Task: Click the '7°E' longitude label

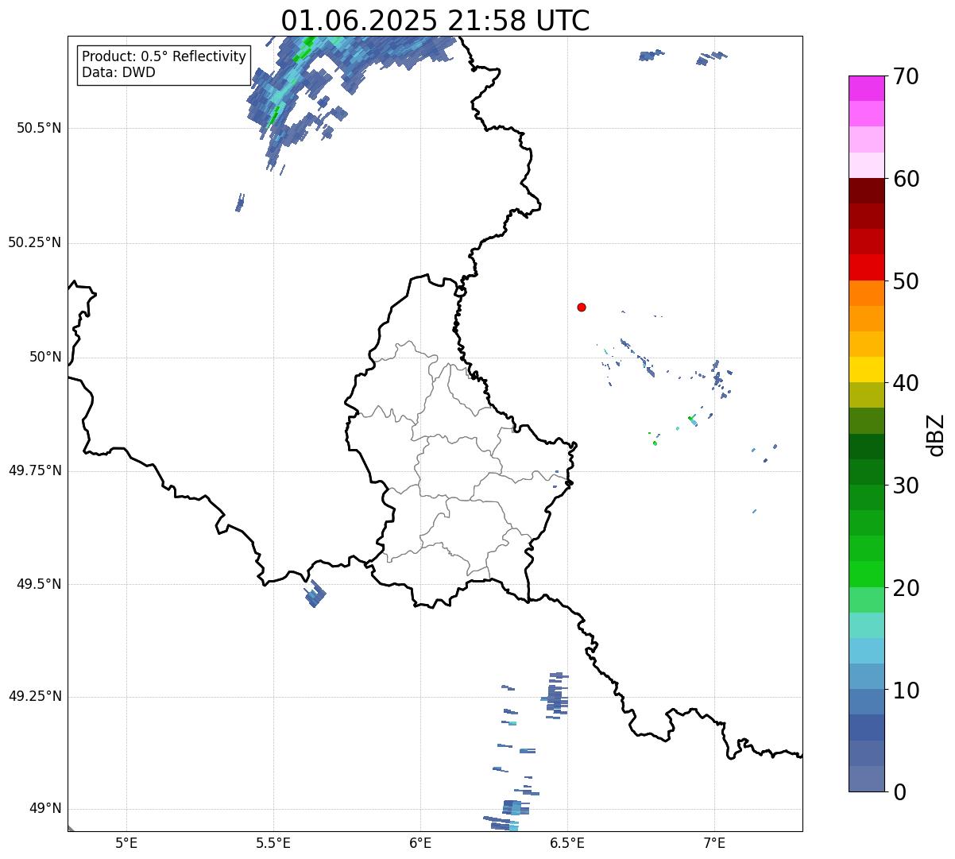Action: point(714,842)
